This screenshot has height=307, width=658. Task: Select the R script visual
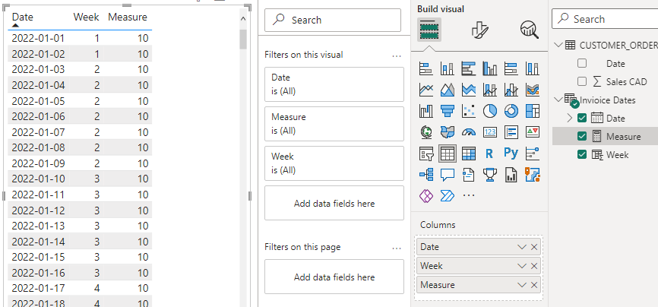490,153
